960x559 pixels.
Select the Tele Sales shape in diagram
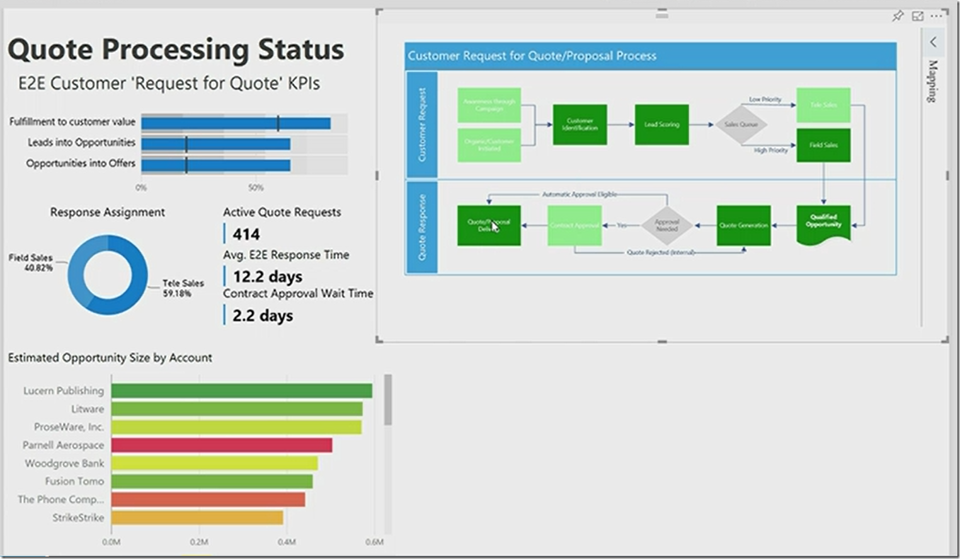click(823, 105)
